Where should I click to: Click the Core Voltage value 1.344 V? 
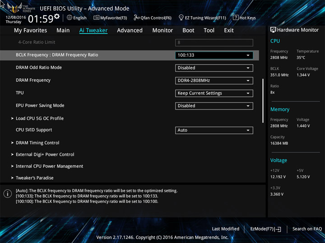click(x=303, y=75)
